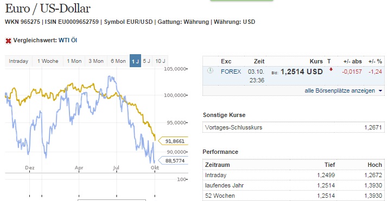Select the 3 Mon chart range
Viewport: 388px width, 201px height.
click(x=96, y=61)
